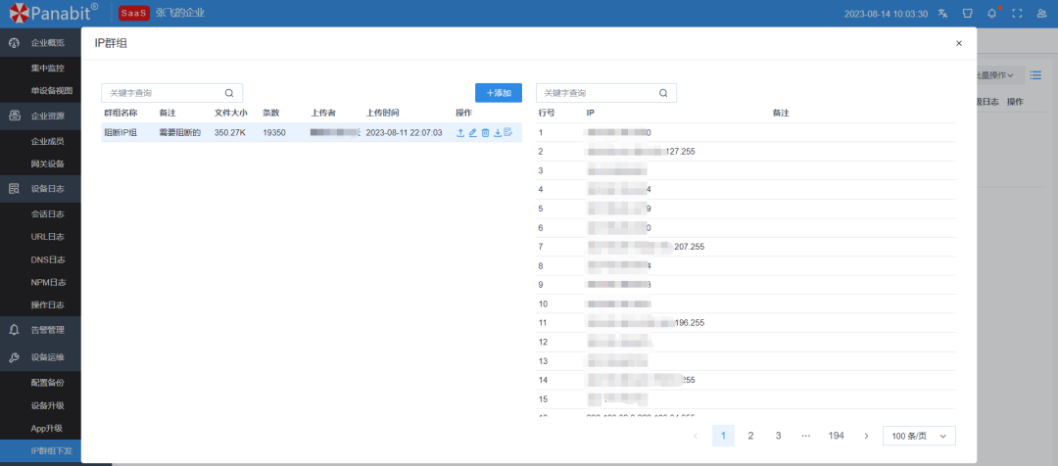Screen dimensions: 1058x466
Task: Open the notification bell in top bar
Action: [x=991, y=14]
